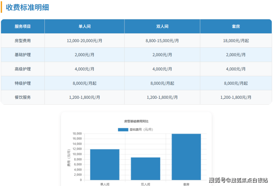Toggle the 基础费用（元/月）legend label
The height and width of the screenshot is (186, 274).
pos(141,129)
